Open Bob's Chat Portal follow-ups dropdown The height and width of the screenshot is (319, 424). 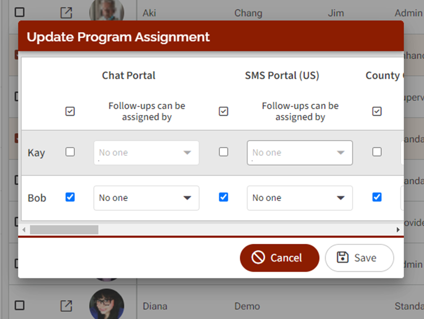[146, 198]
